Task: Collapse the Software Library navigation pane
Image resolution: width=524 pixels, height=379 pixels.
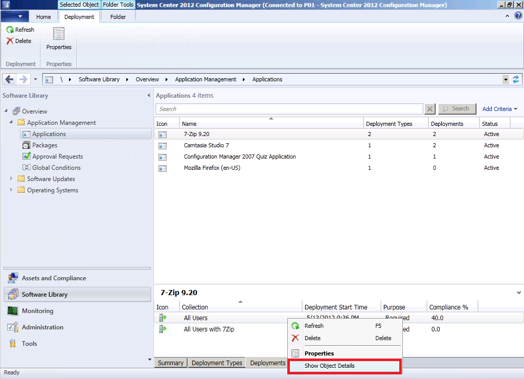Action: (149, 96)
